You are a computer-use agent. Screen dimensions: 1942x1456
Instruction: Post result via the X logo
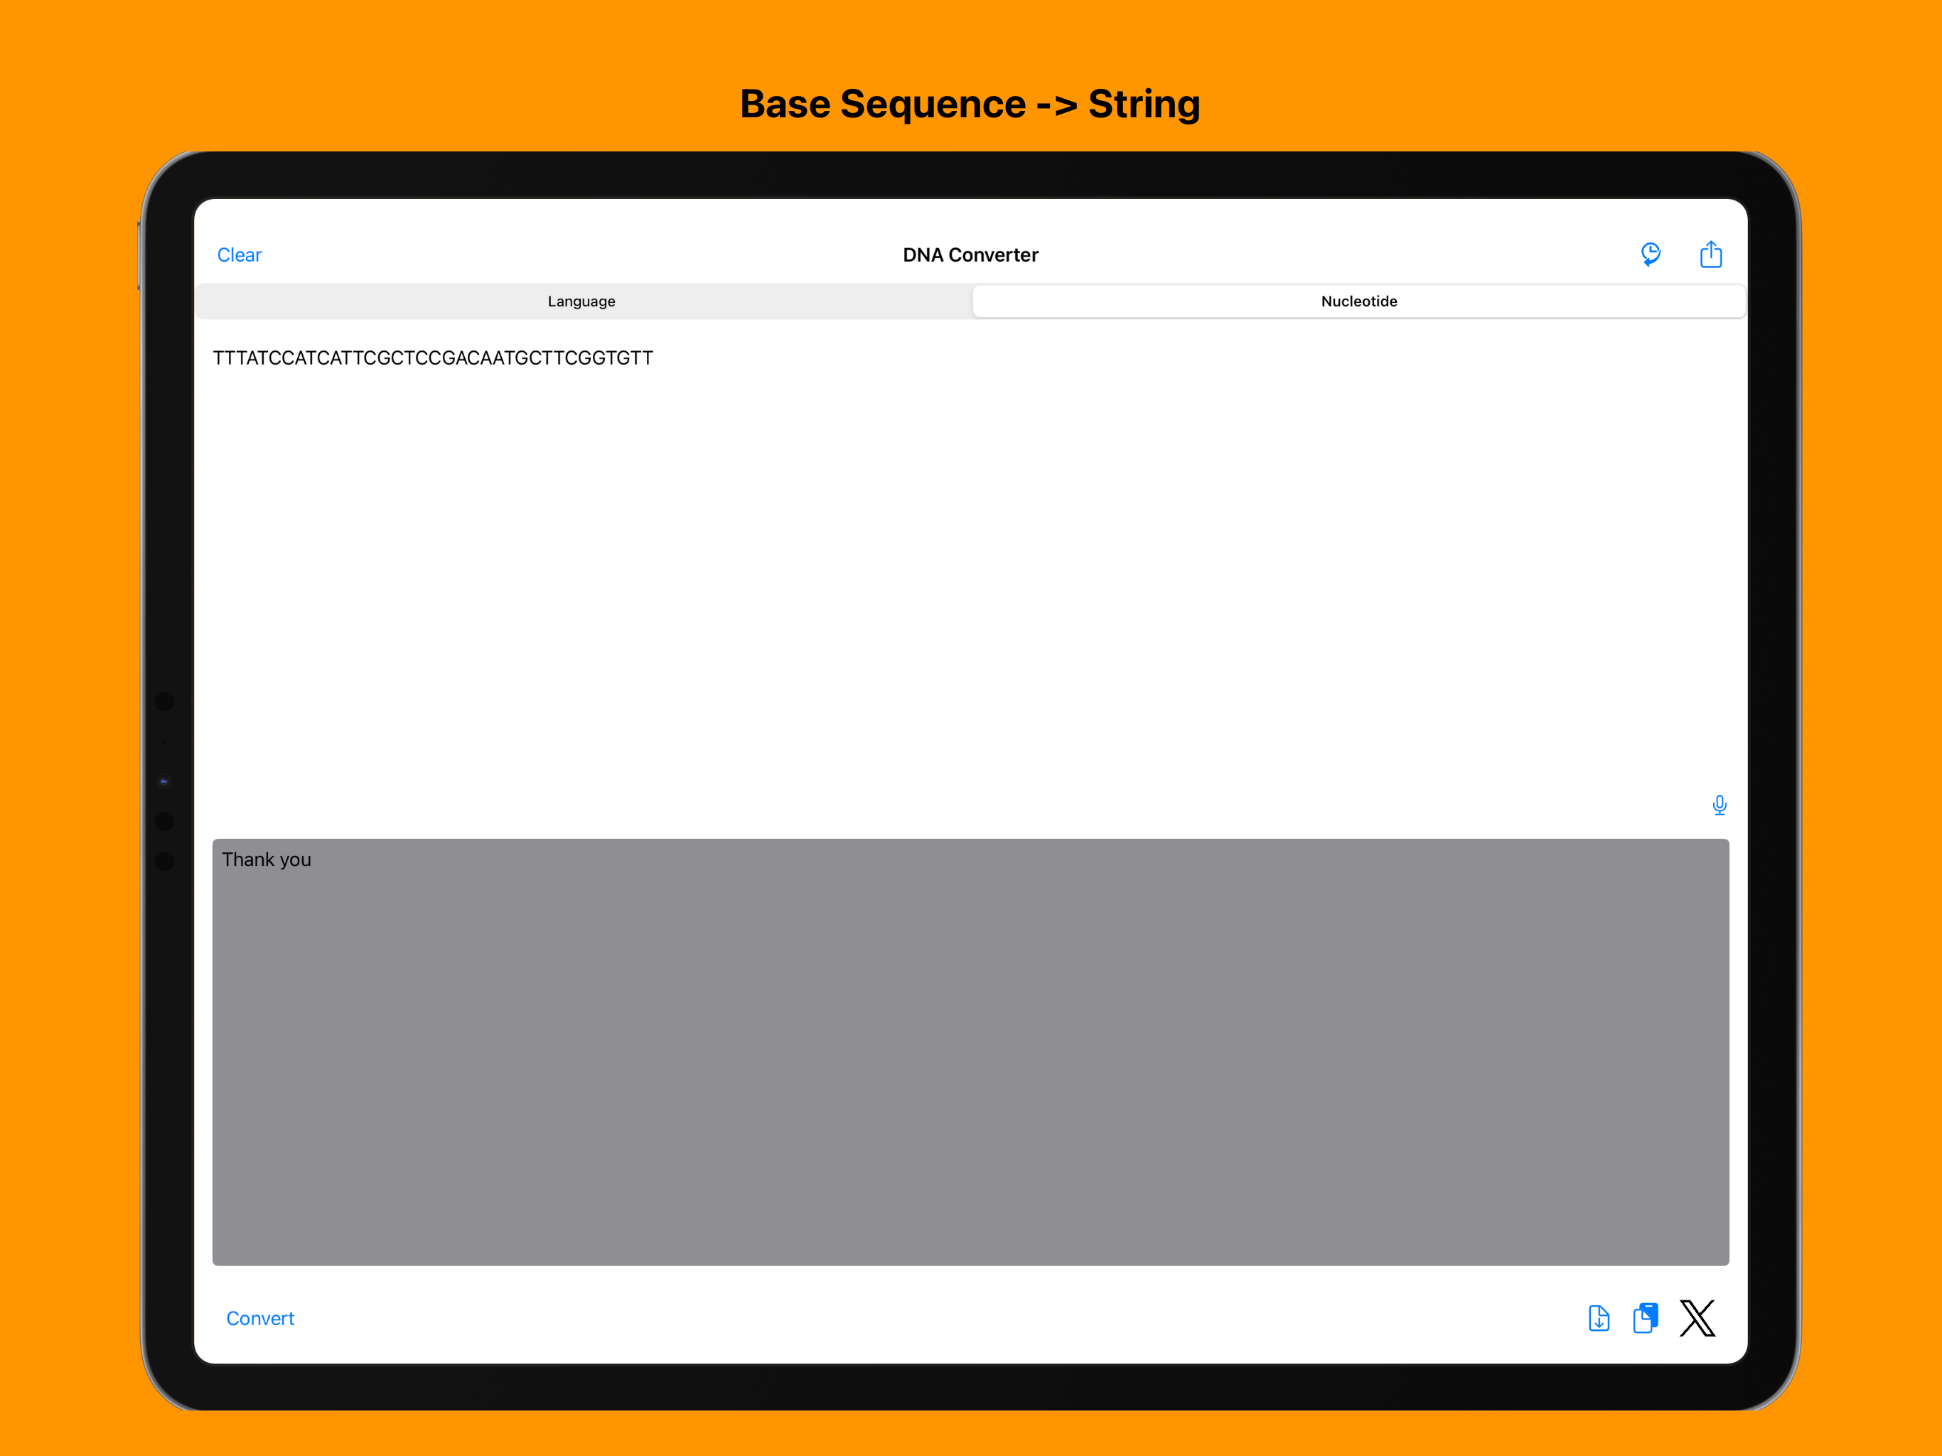(1697, 1318)
